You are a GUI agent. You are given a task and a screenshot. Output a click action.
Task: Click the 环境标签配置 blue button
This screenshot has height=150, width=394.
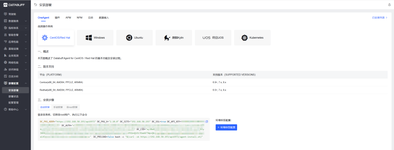226,127
